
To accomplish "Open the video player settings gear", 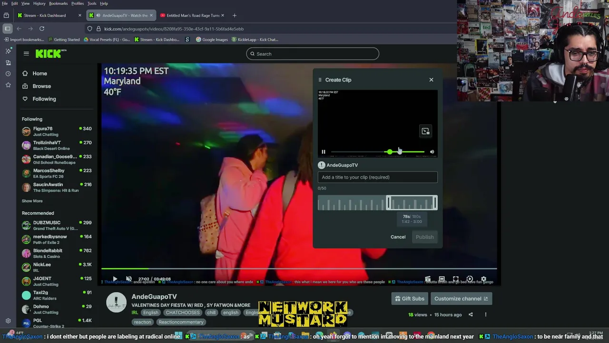I will pos(483,279).
